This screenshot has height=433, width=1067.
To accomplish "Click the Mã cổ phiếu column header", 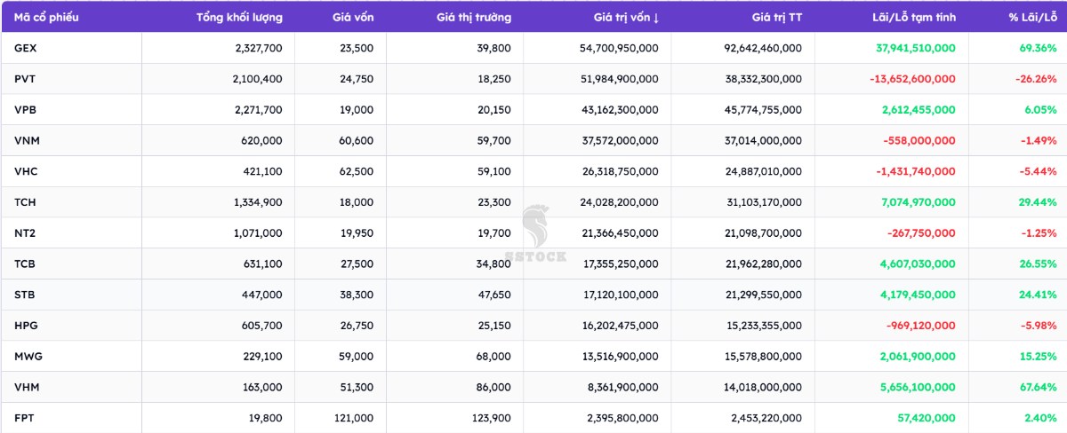I will [x=43, y=17].
